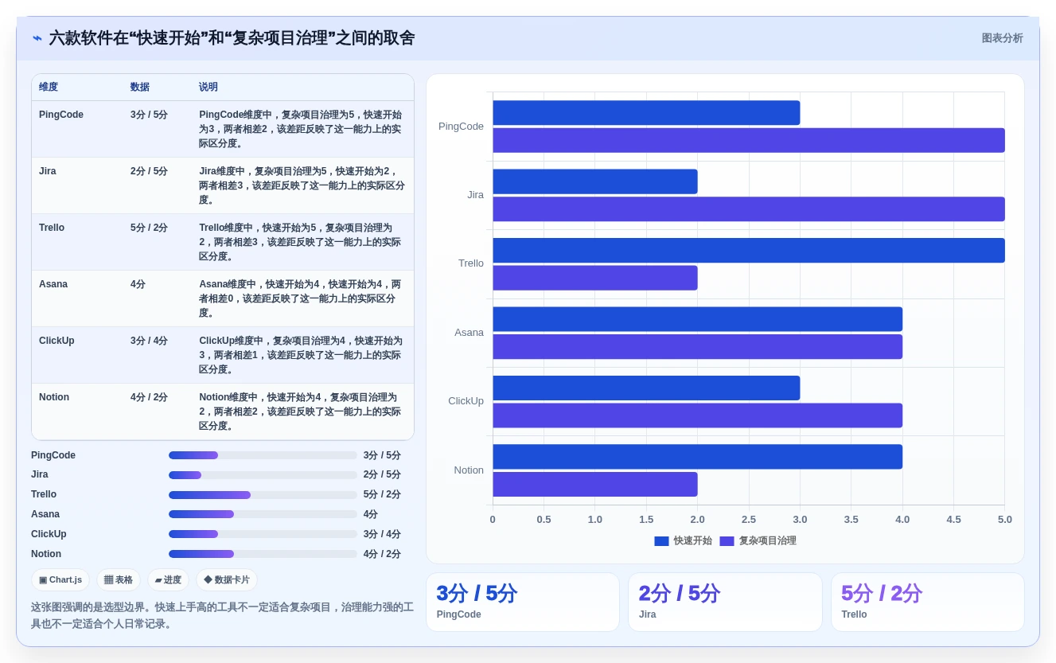Click the 3分 / 5分 cell in PingCode table row

point(149,115)
